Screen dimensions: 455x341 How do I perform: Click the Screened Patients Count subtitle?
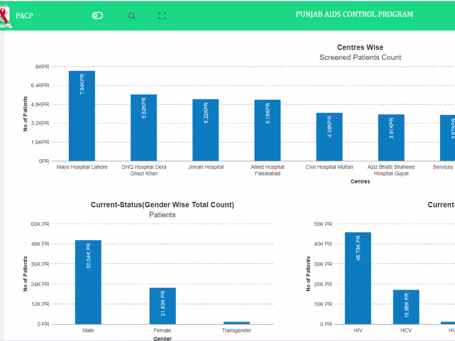click(360, 57)
